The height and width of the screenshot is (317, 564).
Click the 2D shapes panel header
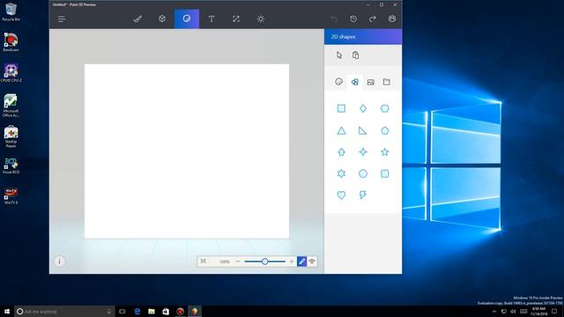click(x=363, y=37)
